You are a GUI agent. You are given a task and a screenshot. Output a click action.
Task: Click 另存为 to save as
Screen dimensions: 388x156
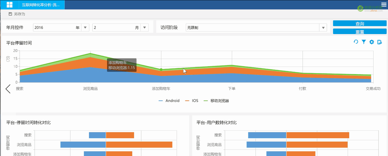tap(19, 14)
